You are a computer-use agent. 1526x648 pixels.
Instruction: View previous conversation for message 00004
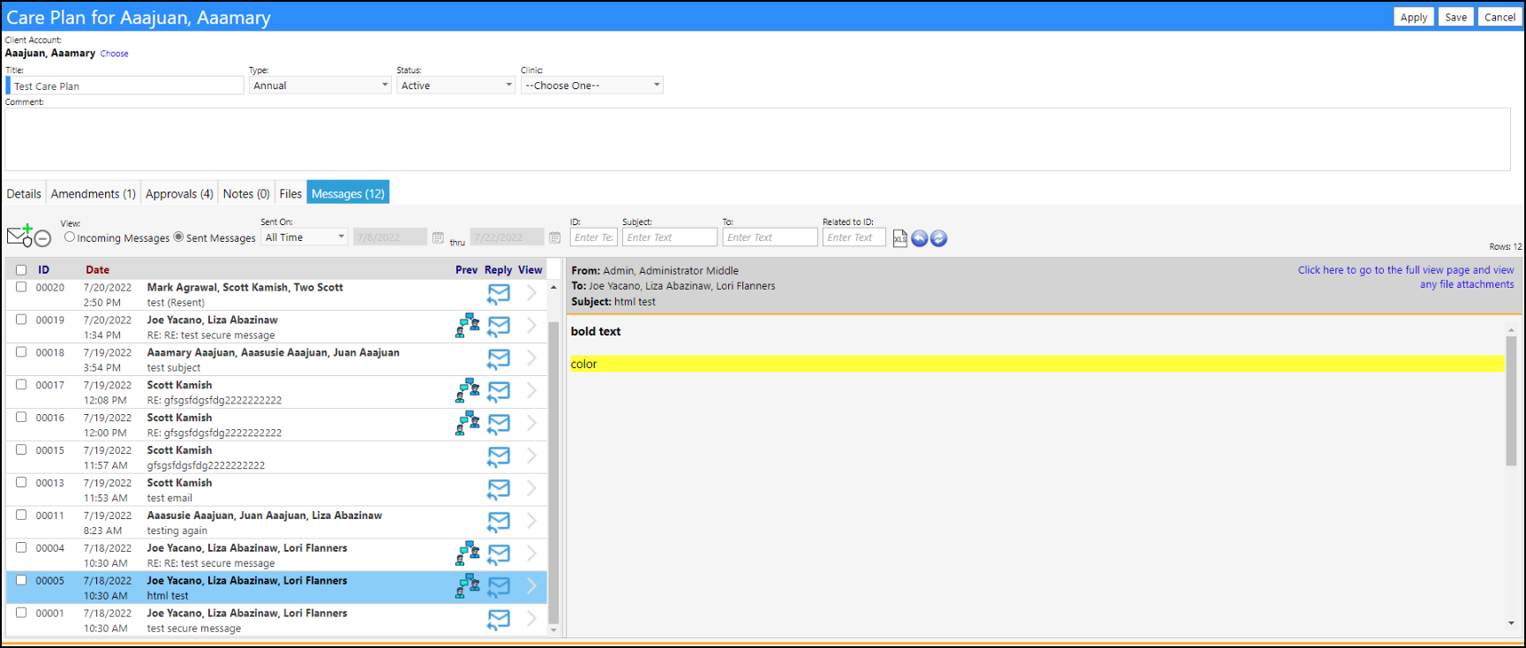pyautogui.click(x=468, y=554)
